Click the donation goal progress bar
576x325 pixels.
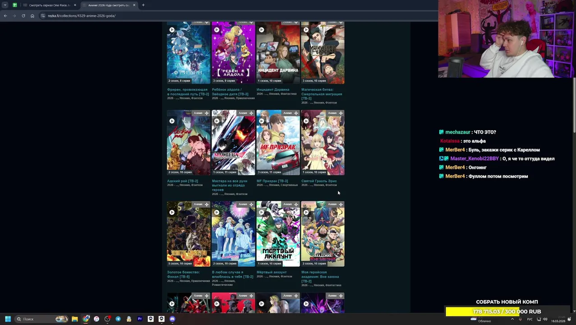pyautogui.click(x=507, y=311)
